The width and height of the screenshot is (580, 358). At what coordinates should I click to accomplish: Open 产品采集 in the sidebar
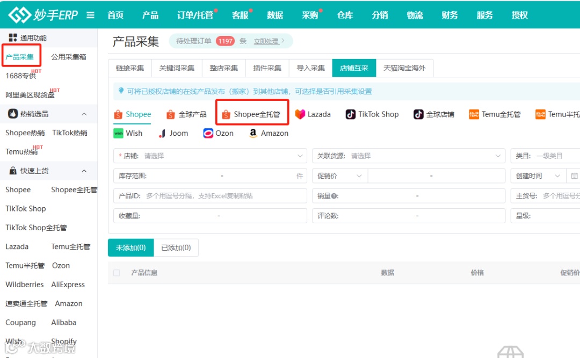(x=19, y=57)
